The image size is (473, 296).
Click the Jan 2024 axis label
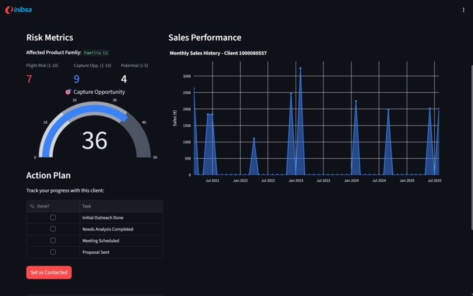[351, 181]
